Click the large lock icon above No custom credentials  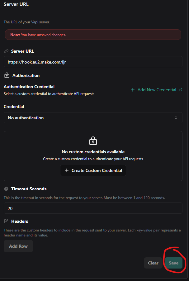[93, 141]
